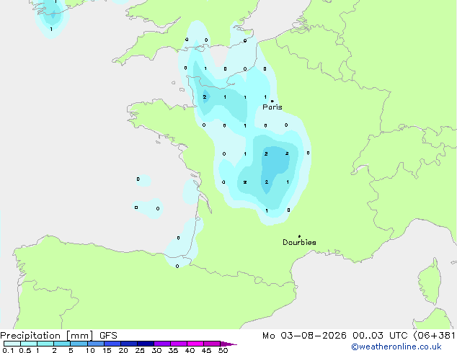The width and height of the screenshot is (457, 353).
Task: Pick the legend swatch between 40 and 45
Action: click(195, 344)
